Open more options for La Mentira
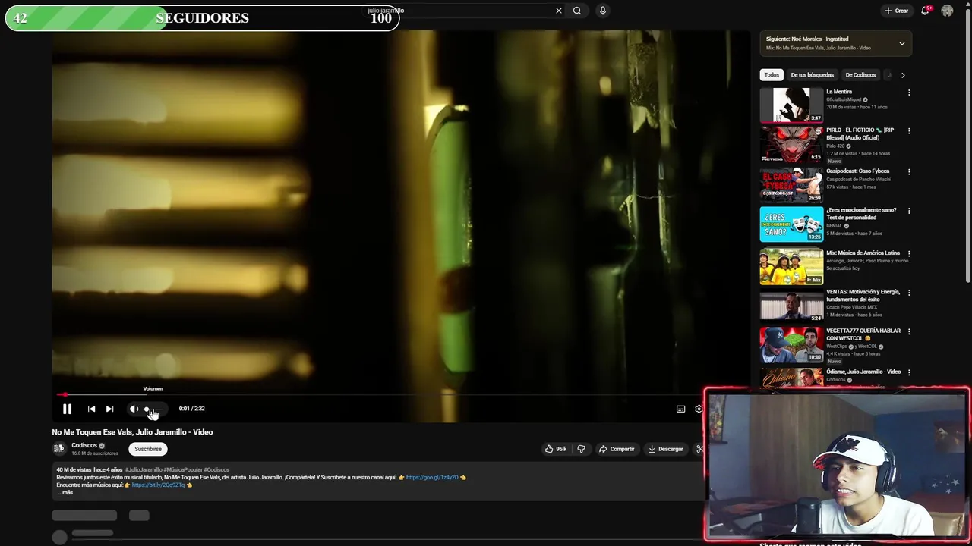This screenshot has height=546, width=972. 909,93
